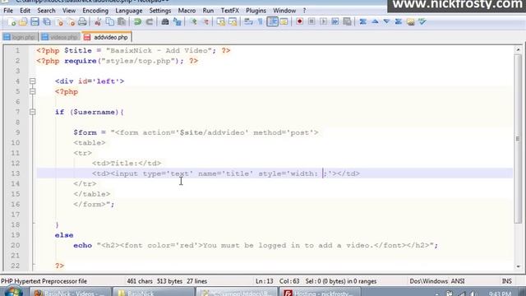Open the File menu
526x296 pixels.
pyautogui.click(x=8, y=11)
